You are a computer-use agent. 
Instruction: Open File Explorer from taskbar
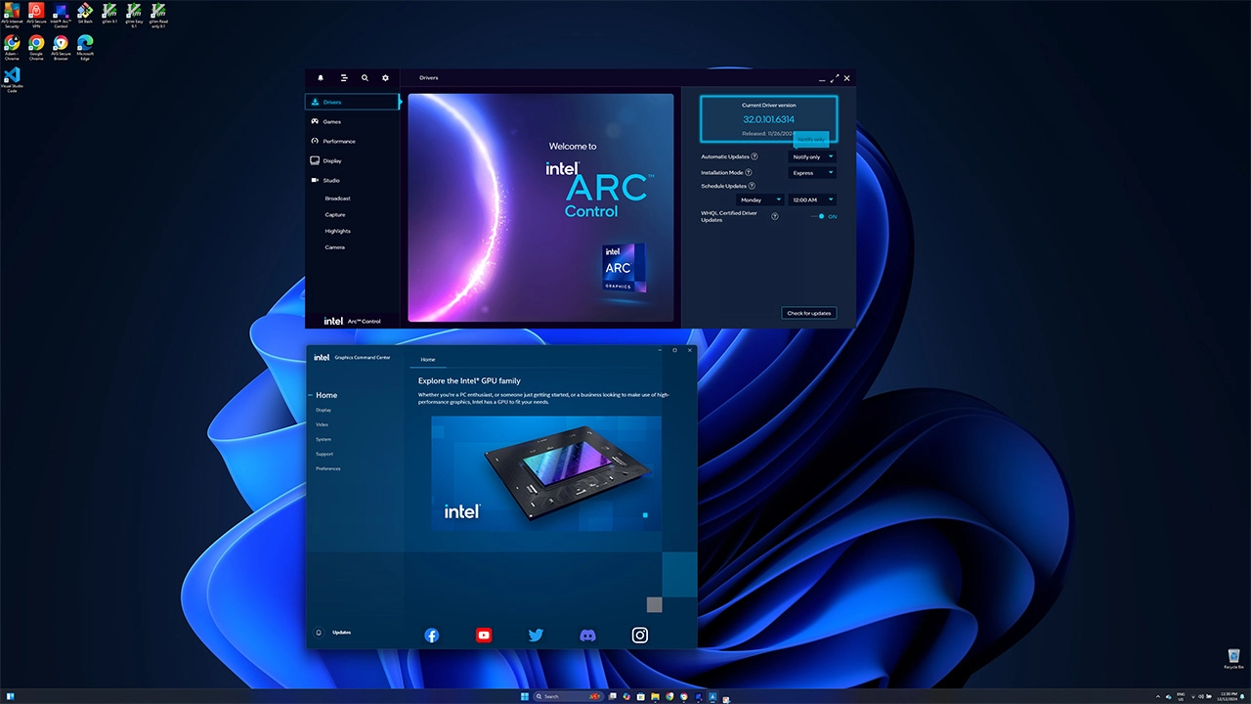pos(655,696)
